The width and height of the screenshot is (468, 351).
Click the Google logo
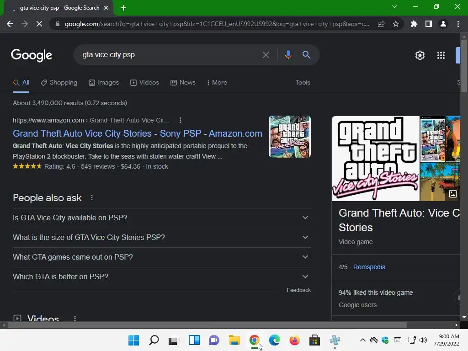32,55
